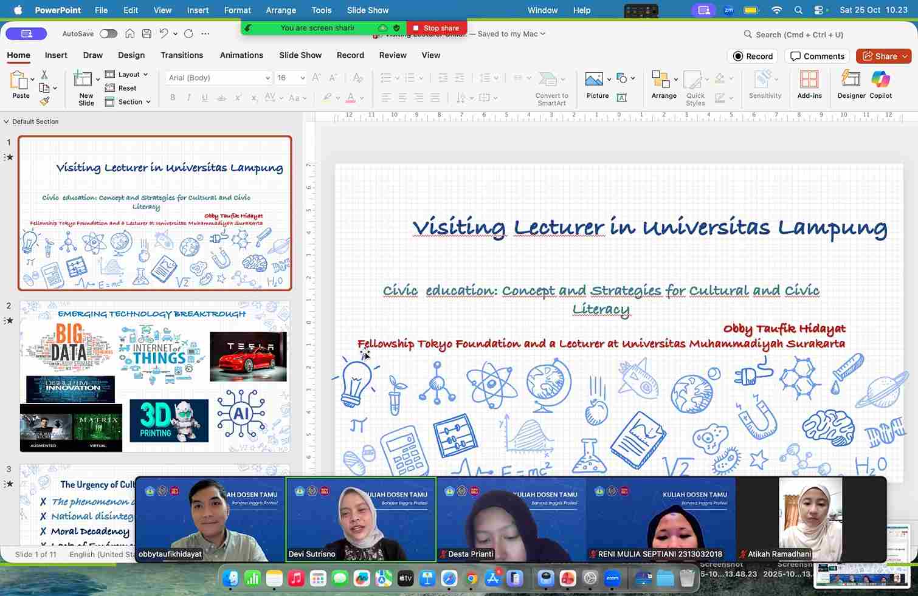Click the Cut scissors icon

[44, 75]
